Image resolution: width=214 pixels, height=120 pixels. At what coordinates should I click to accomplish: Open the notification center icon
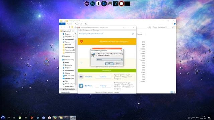coord(209,118)
